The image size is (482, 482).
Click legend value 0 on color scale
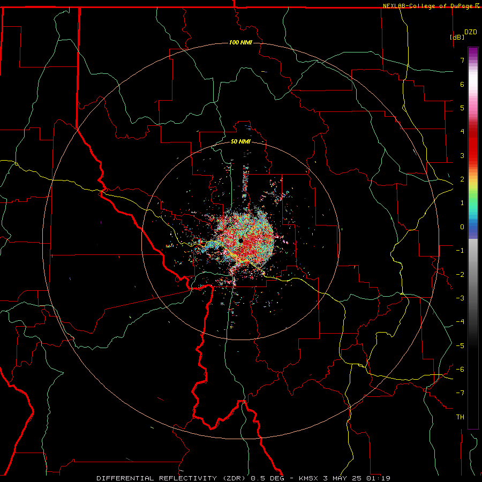(x=462, y=227)
